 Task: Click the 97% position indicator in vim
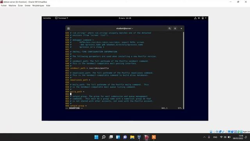click(180, 108)
